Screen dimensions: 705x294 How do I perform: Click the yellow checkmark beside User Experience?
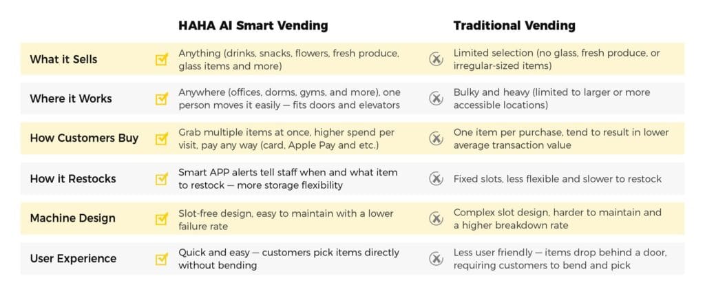(x=162, y=259)
